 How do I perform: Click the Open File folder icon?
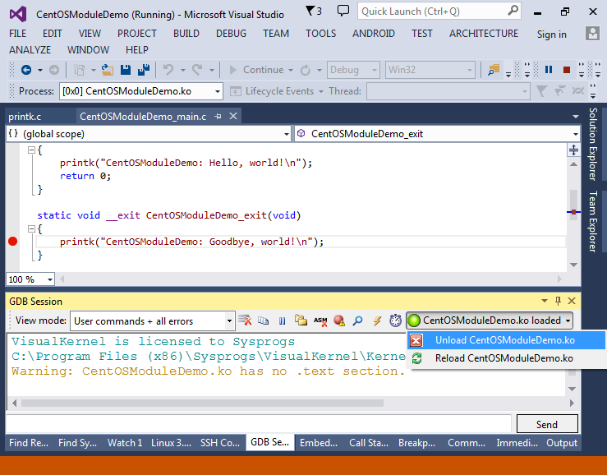[x=108, y=70]
